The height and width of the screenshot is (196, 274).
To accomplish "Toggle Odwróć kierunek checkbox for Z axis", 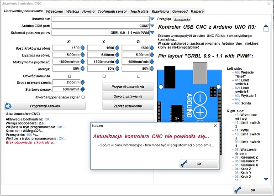I will coord(138,76).
